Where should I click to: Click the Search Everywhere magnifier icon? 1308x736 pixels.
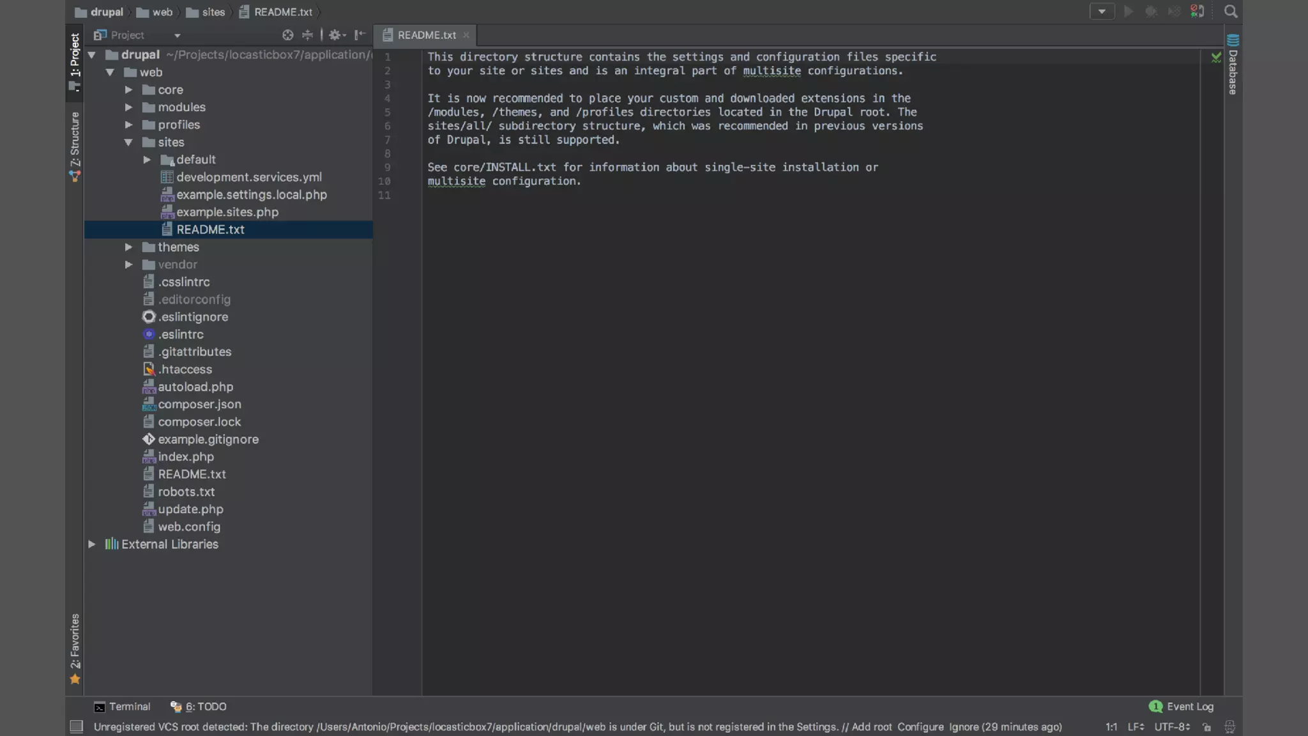click(1230, 11)
